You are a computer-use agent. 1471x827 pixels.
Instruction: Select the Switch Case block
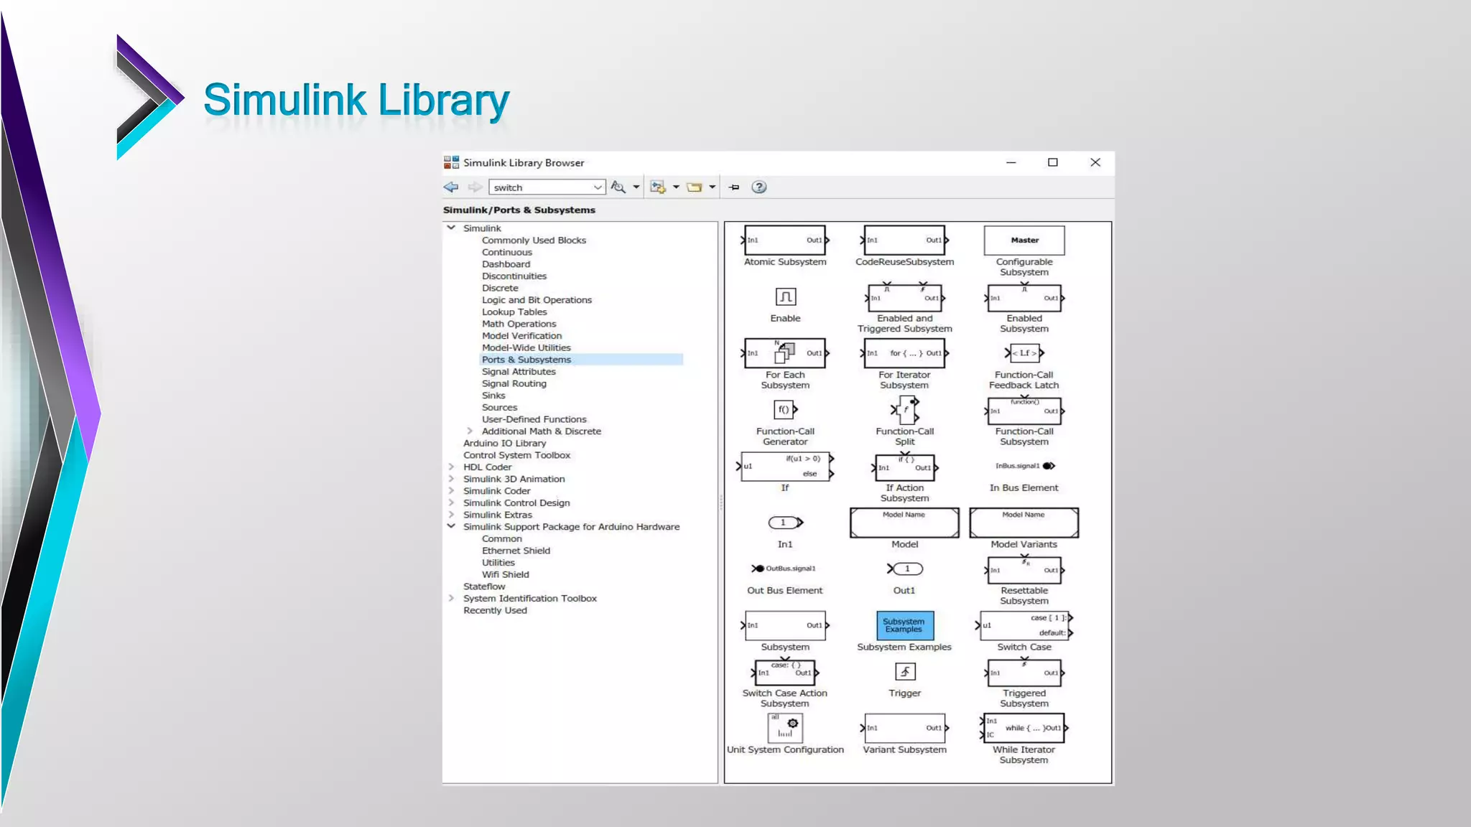pos(1024,625)
